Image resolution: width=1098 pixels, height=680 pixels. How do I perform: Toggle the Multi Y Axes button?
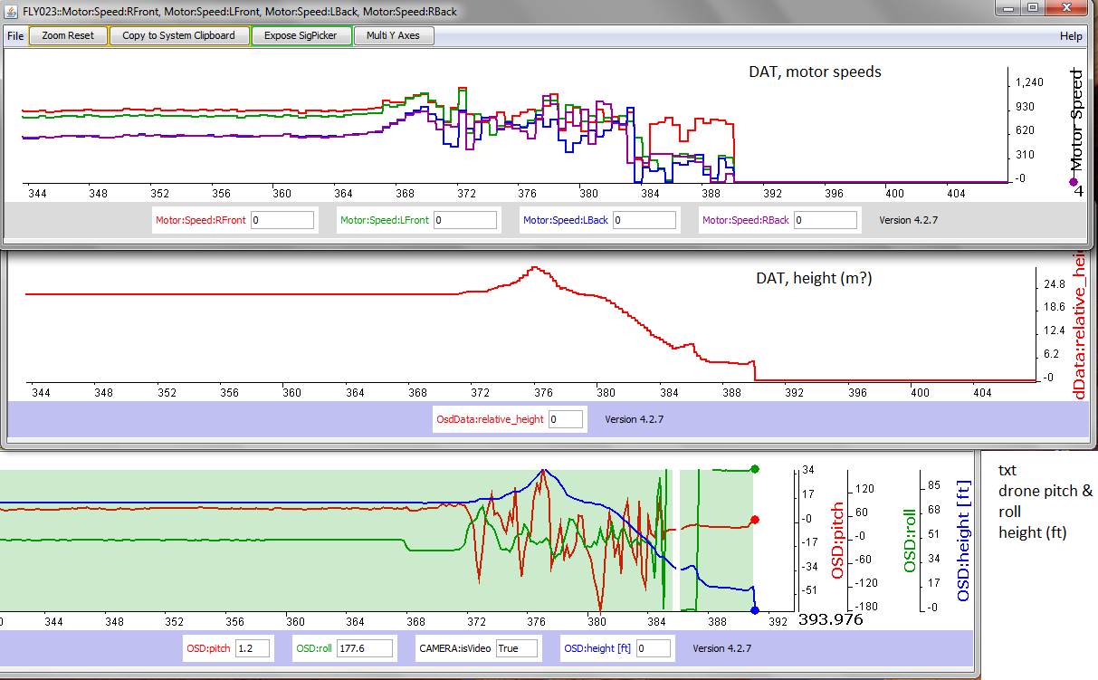coord(393,36)
